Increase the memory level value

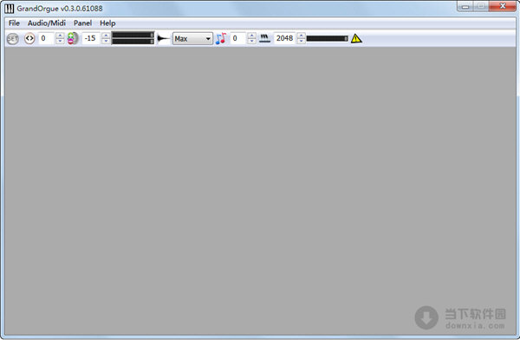[60, 36]
